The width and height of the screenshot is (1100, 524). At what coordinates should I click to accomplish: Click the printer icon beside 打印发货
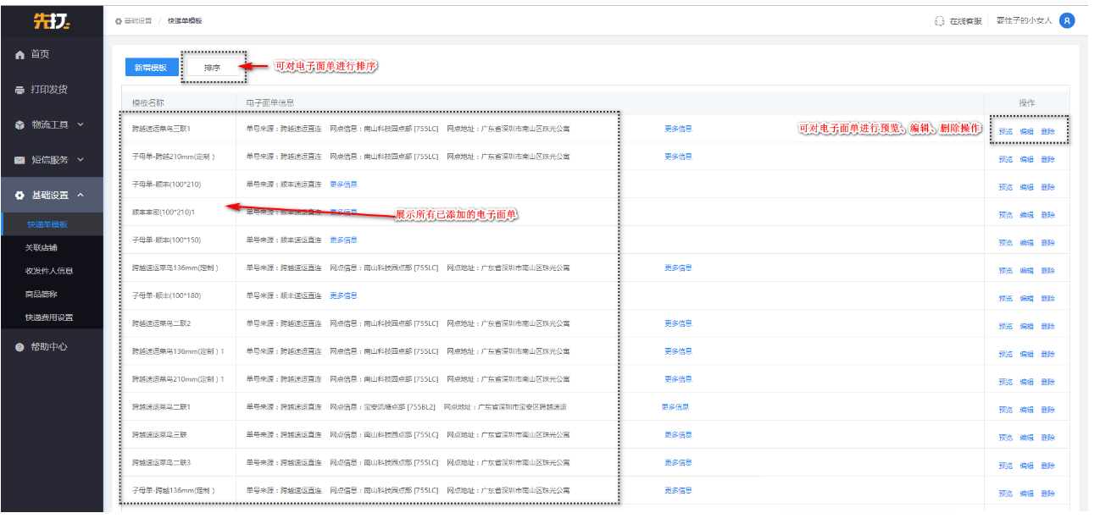(20, 90)
